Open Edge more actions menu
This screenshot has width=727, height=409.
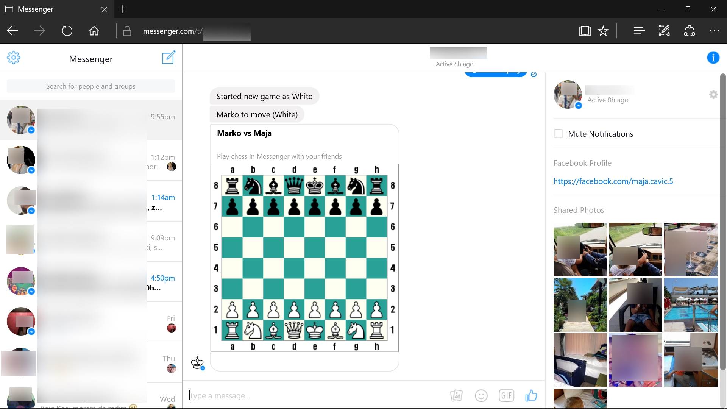714,31
